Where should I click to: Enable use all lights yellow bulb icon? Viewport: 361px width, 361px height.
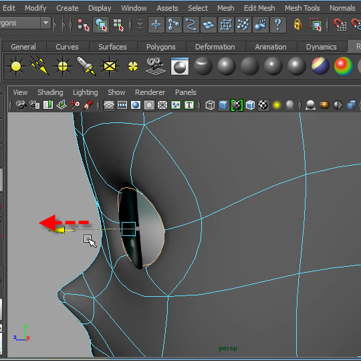[x=277, y=106]
